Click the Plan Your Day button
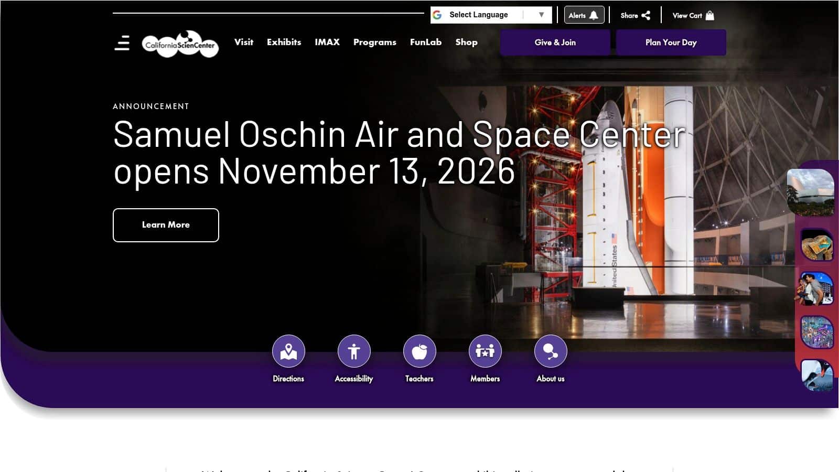The image size is (839, 472). (x=671, y=42)
